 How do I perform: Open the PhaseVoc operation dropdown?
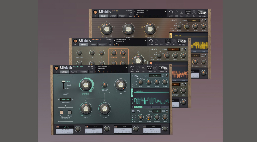point(65,100)
